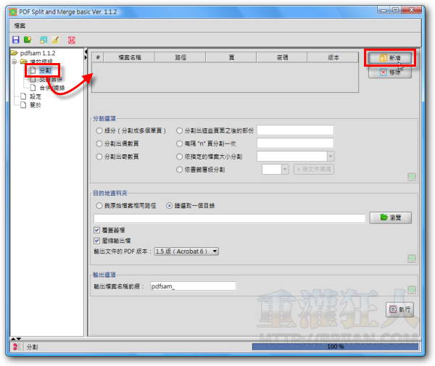The height and width of the screenshot is (366, 435).
Task: Select the middle plugin item under 分割
Action: 51,80
